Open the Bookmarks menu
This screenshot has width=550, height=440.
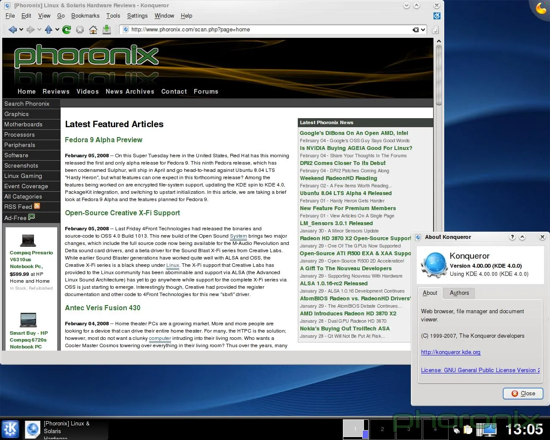(x=85, y=16)
